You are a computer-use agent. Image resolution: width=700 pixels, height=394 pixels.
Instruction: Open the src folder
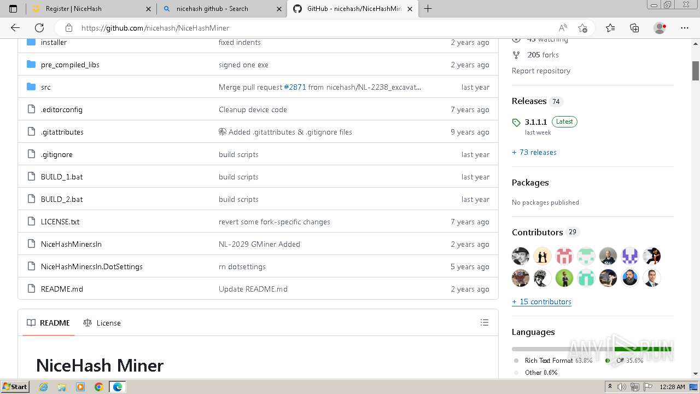click(46, 87)
